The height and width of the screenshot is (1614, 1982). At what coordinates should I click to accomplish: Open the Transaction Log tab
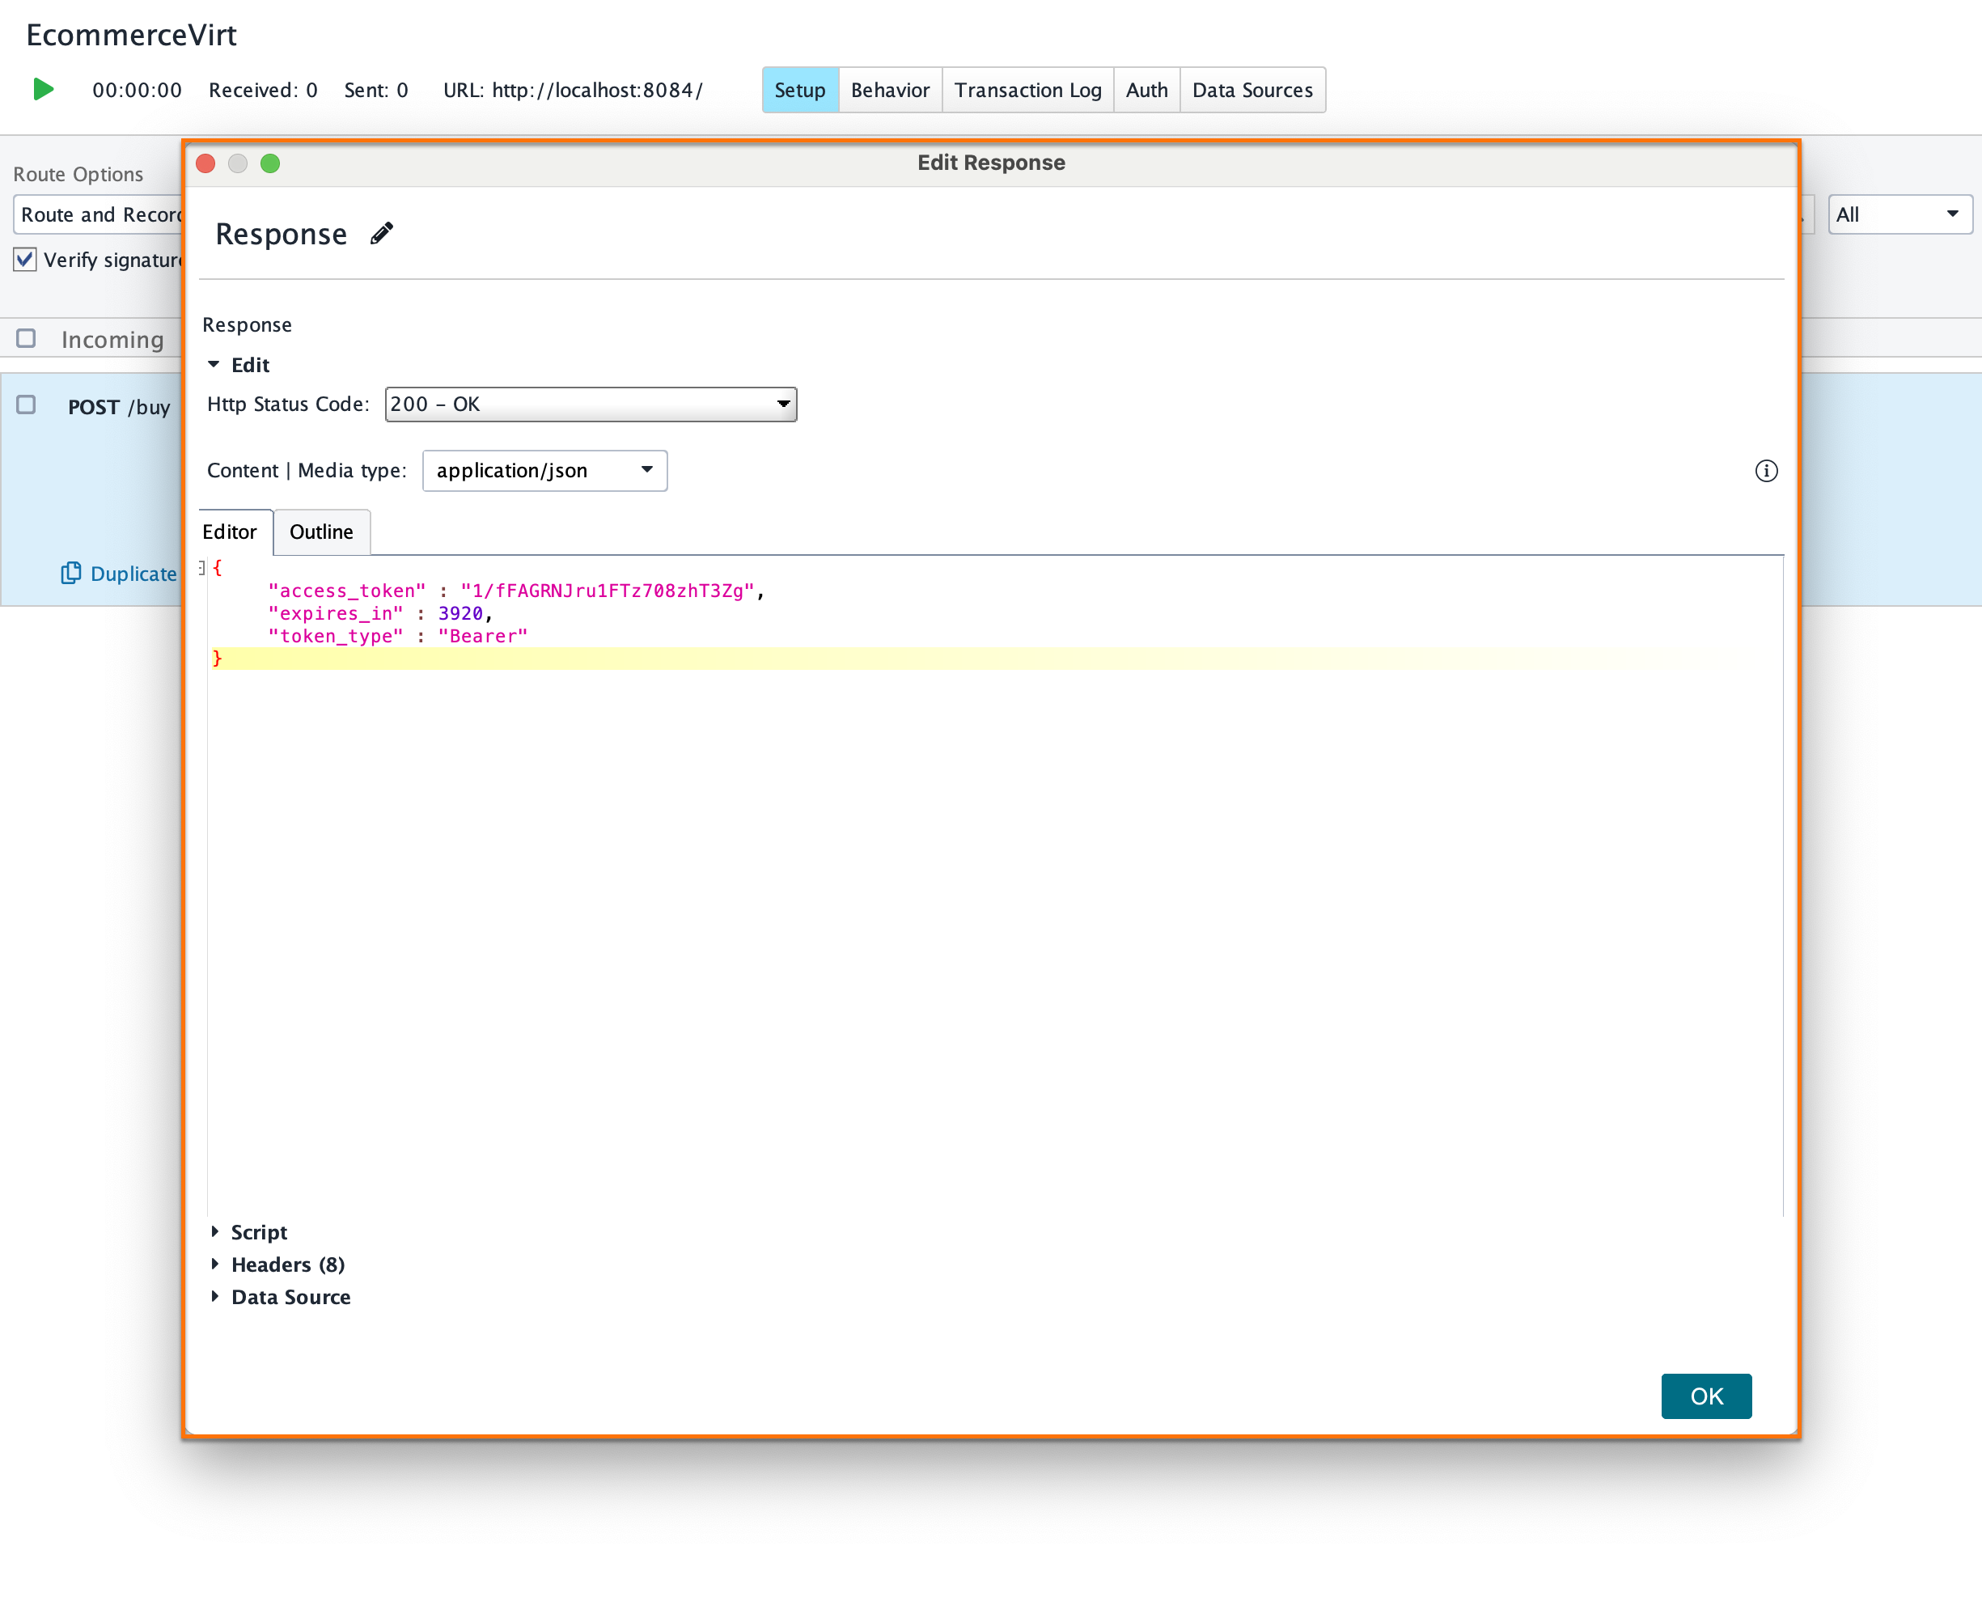[x=1028, y=89]
